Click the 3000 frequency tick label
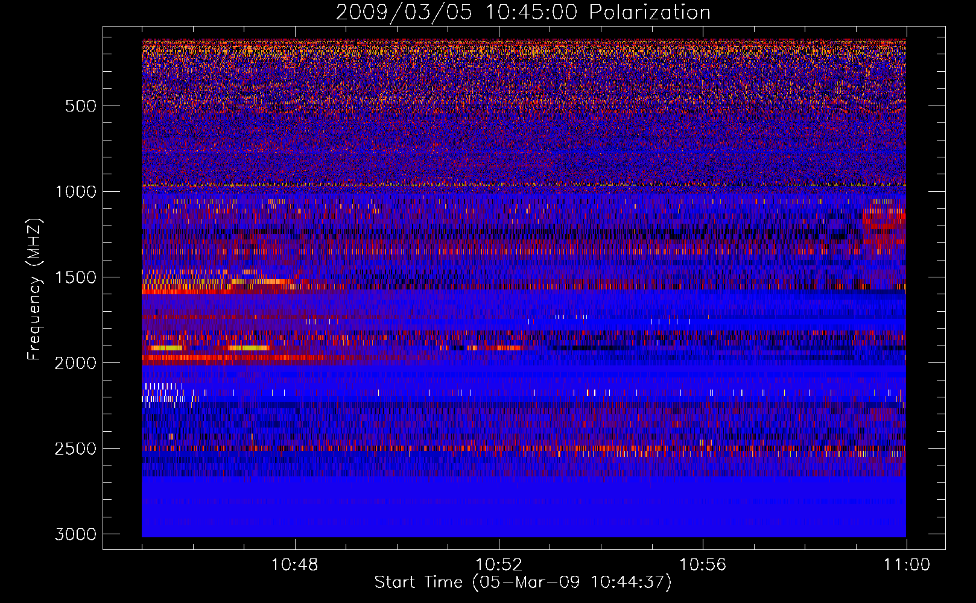This screenshot has height=603, width=976. (76, 534)
